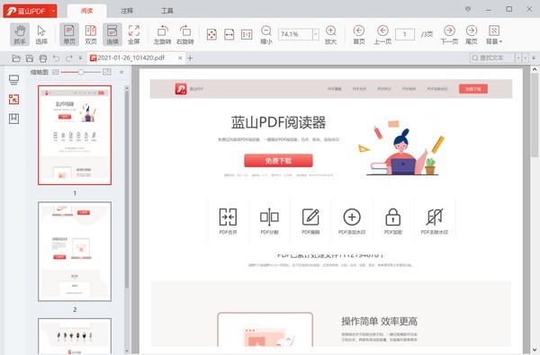Screen dimensions: 540x355
Task: Click the 查找文本 search text field
Action: [x=492, y=58]
